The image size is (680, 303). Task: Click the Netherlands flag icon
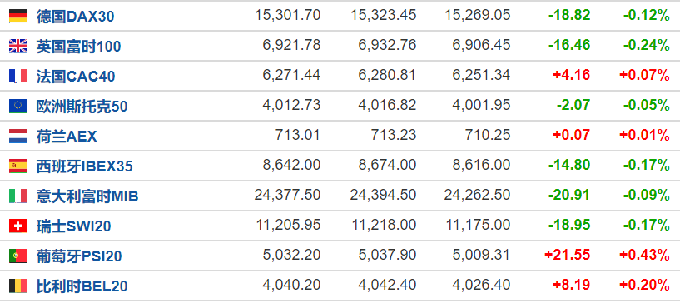(17, 137)
